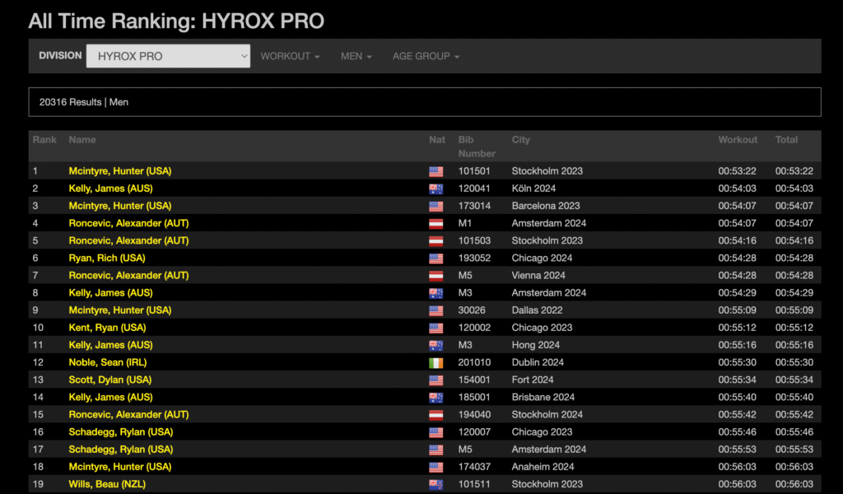Open rank 7 Roncevic, Alexander Vienna 2024 result

[x=128, y=275]
